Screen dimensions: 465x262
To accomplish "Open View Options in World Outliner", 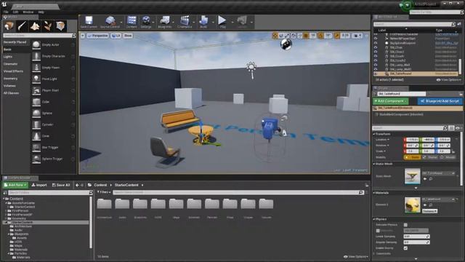I will (449, 80).
